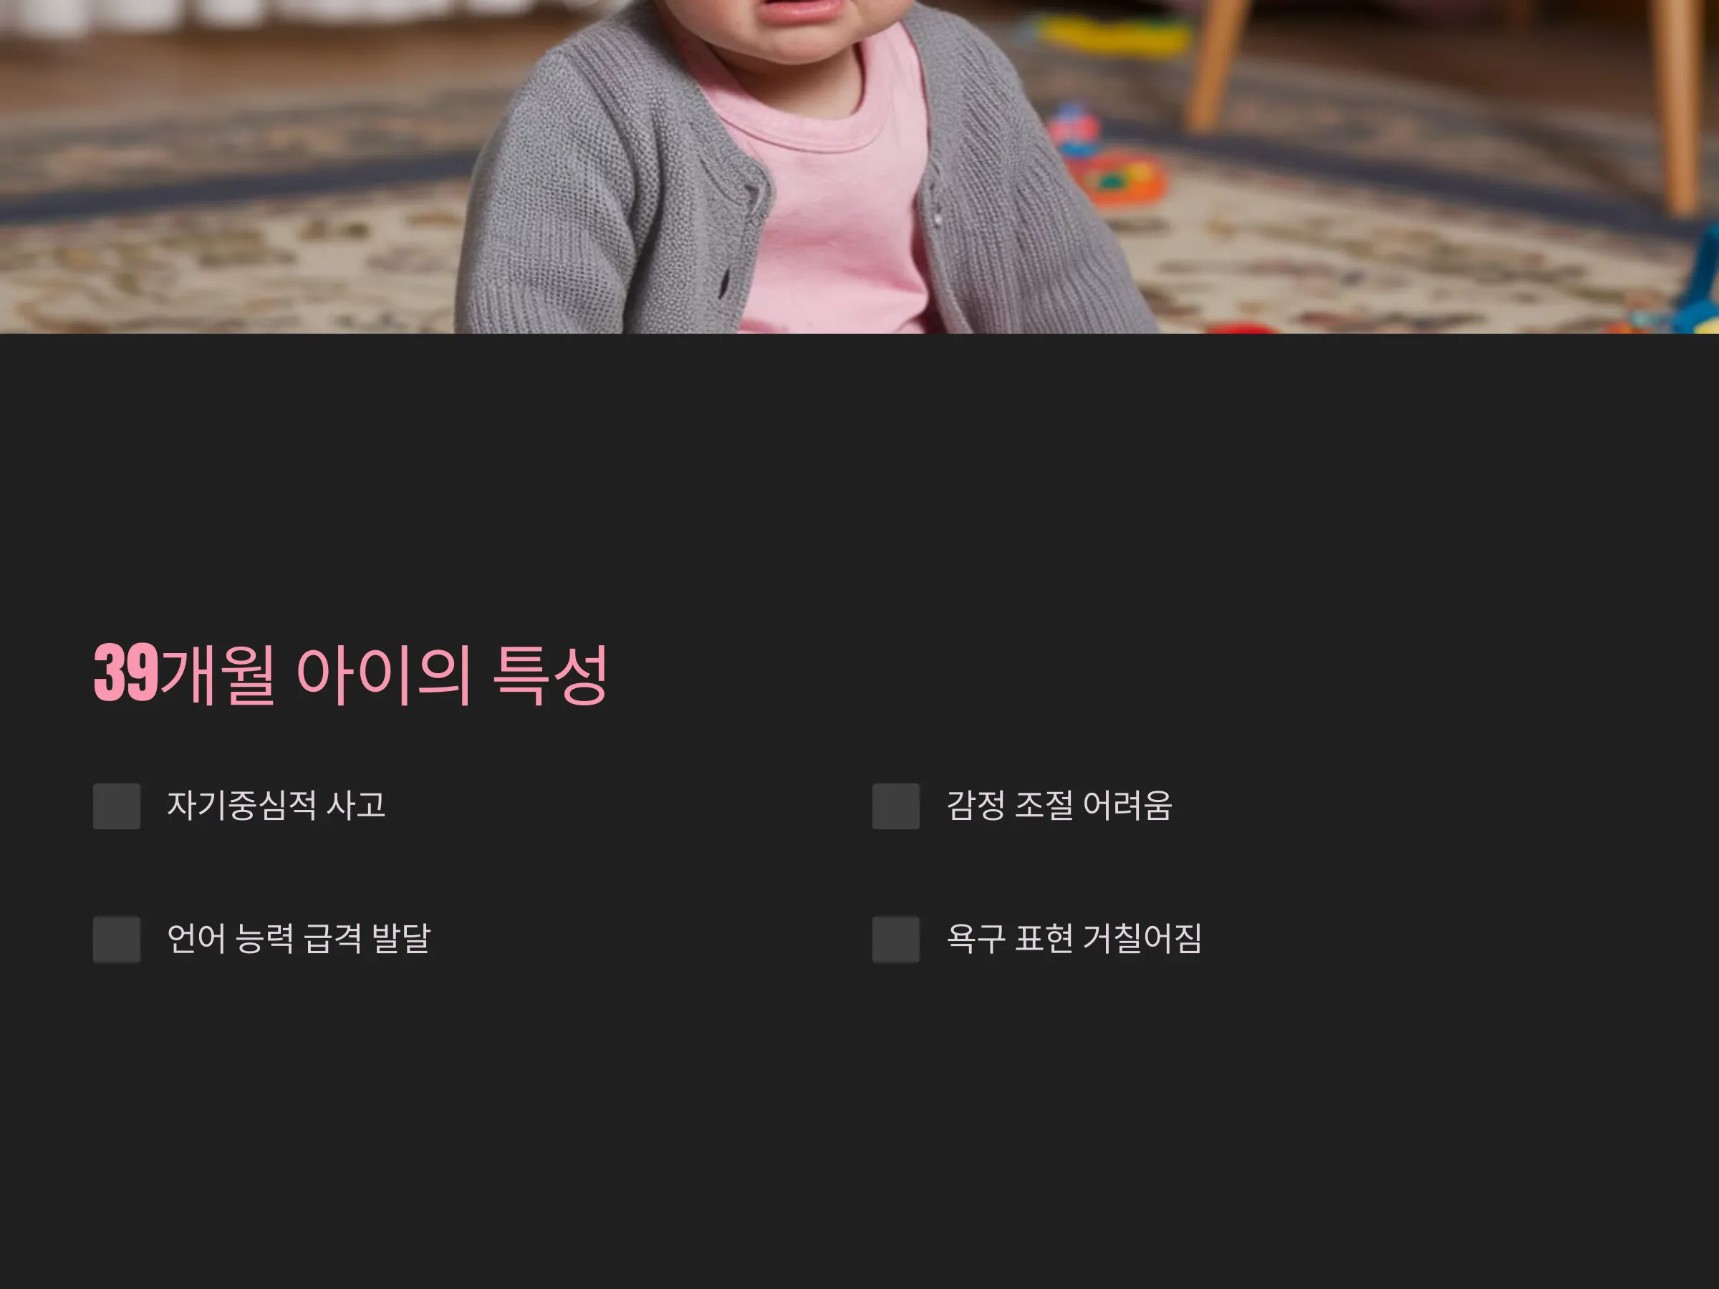The width and height of the screenshot is (1719, 1289).
Task: Tick the square beside 감정 조절 어려움
Action: click(895, 806)
